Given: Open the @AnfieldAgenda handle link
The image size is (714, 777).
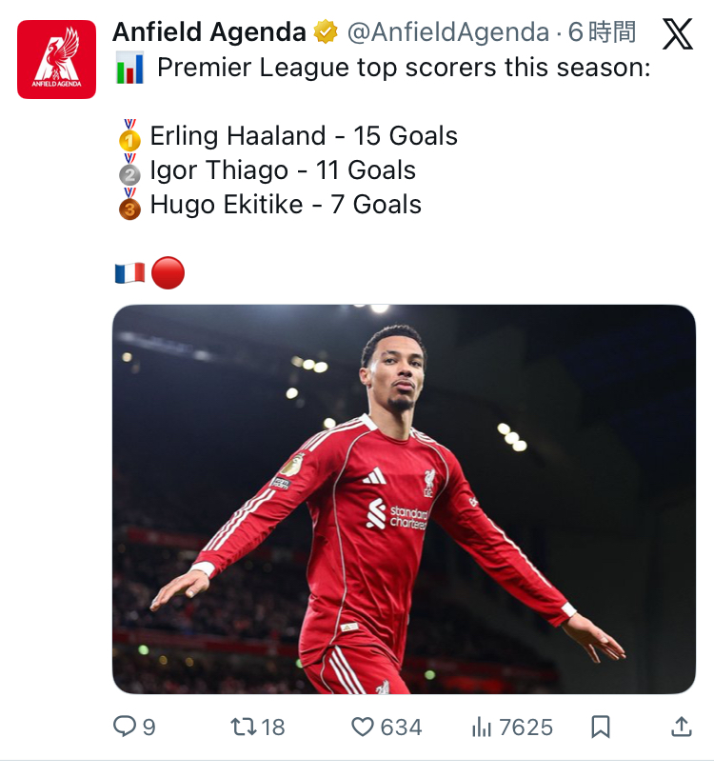Looking at the screenshot, I should [446, 32].
